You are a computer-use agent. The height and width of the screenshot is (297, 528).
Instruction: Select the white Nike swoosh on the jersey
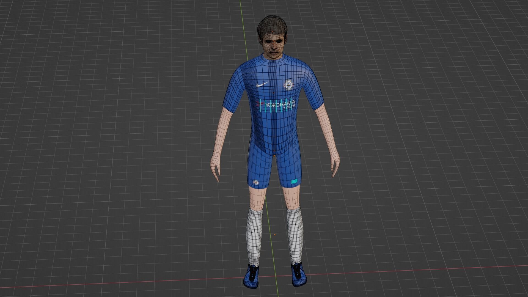pos(262,84)
